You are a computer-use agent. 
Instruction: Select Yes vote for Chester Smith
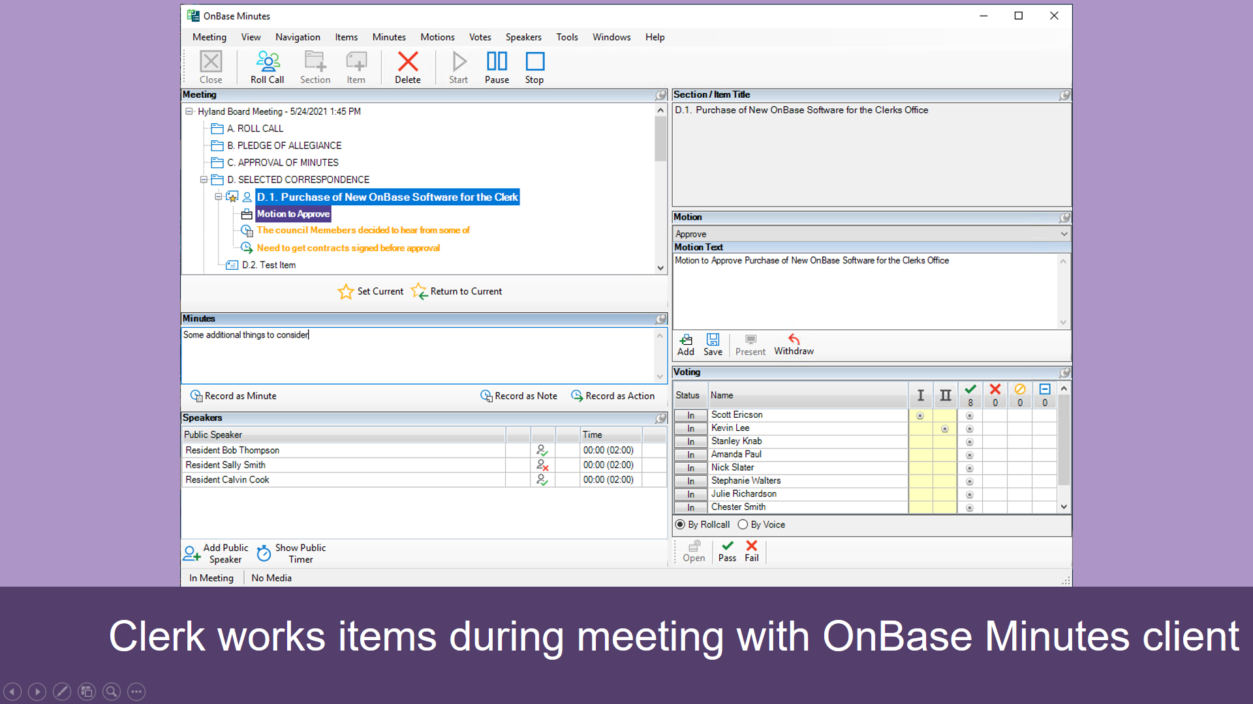click(x=970, y=507)
